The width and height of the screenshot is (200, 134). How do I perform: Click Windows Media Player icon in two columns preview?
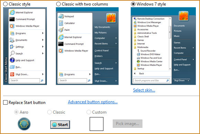(61, 51)
